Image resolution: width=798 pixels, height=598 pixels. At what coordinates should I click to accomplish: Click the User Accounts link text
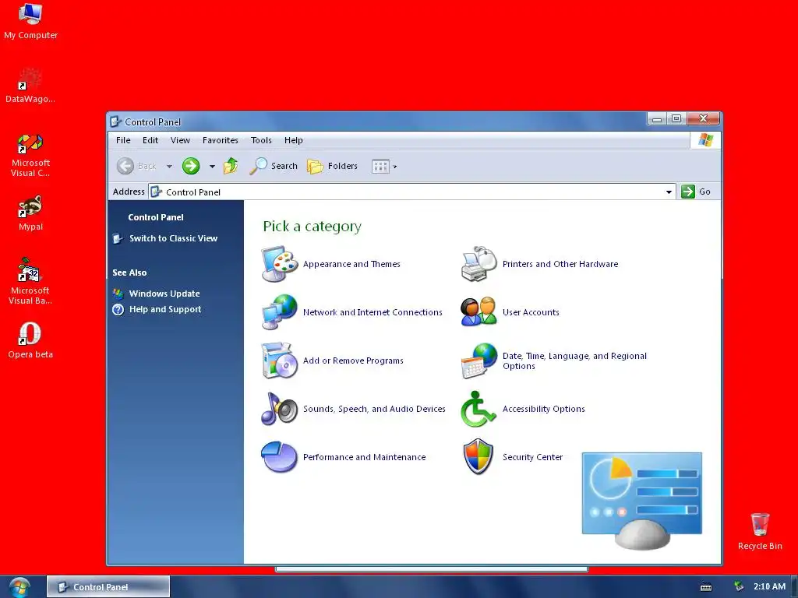click(531, 312)
